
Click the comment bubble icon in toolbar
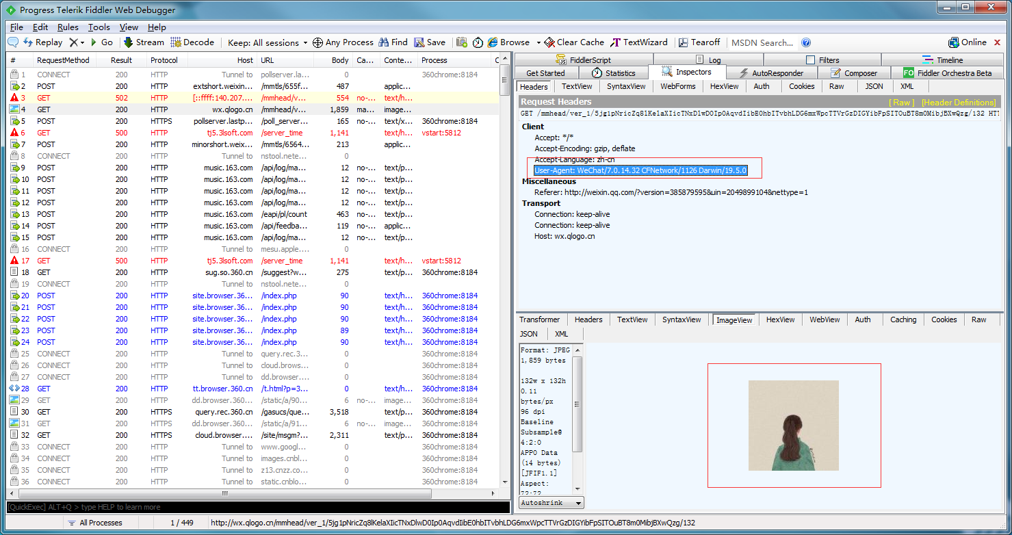click(x=13, y=42)
